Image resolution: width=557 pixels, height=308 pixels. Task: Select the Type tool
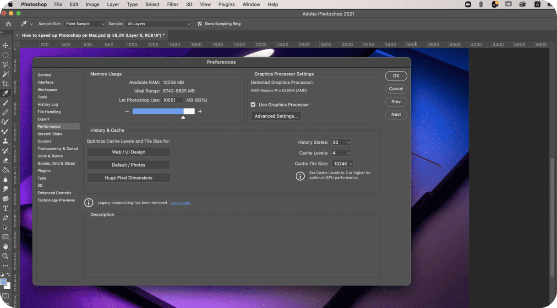[5, 208]
